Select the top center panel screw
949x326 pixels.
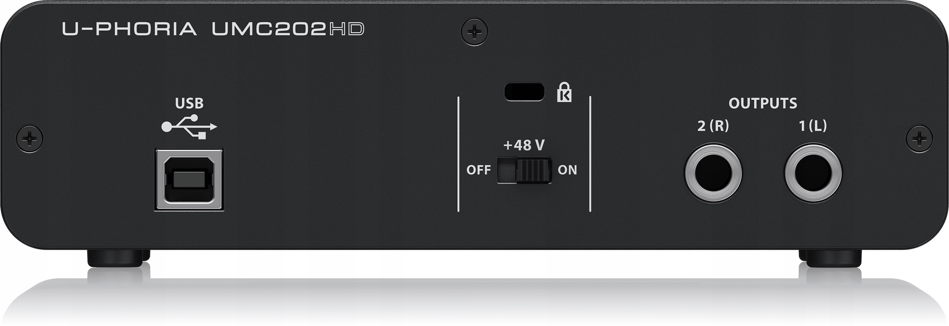pos(474,32)
